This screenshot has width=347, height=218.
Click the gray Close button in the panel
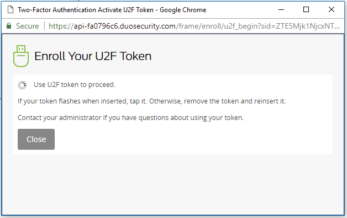click(36, 139)
